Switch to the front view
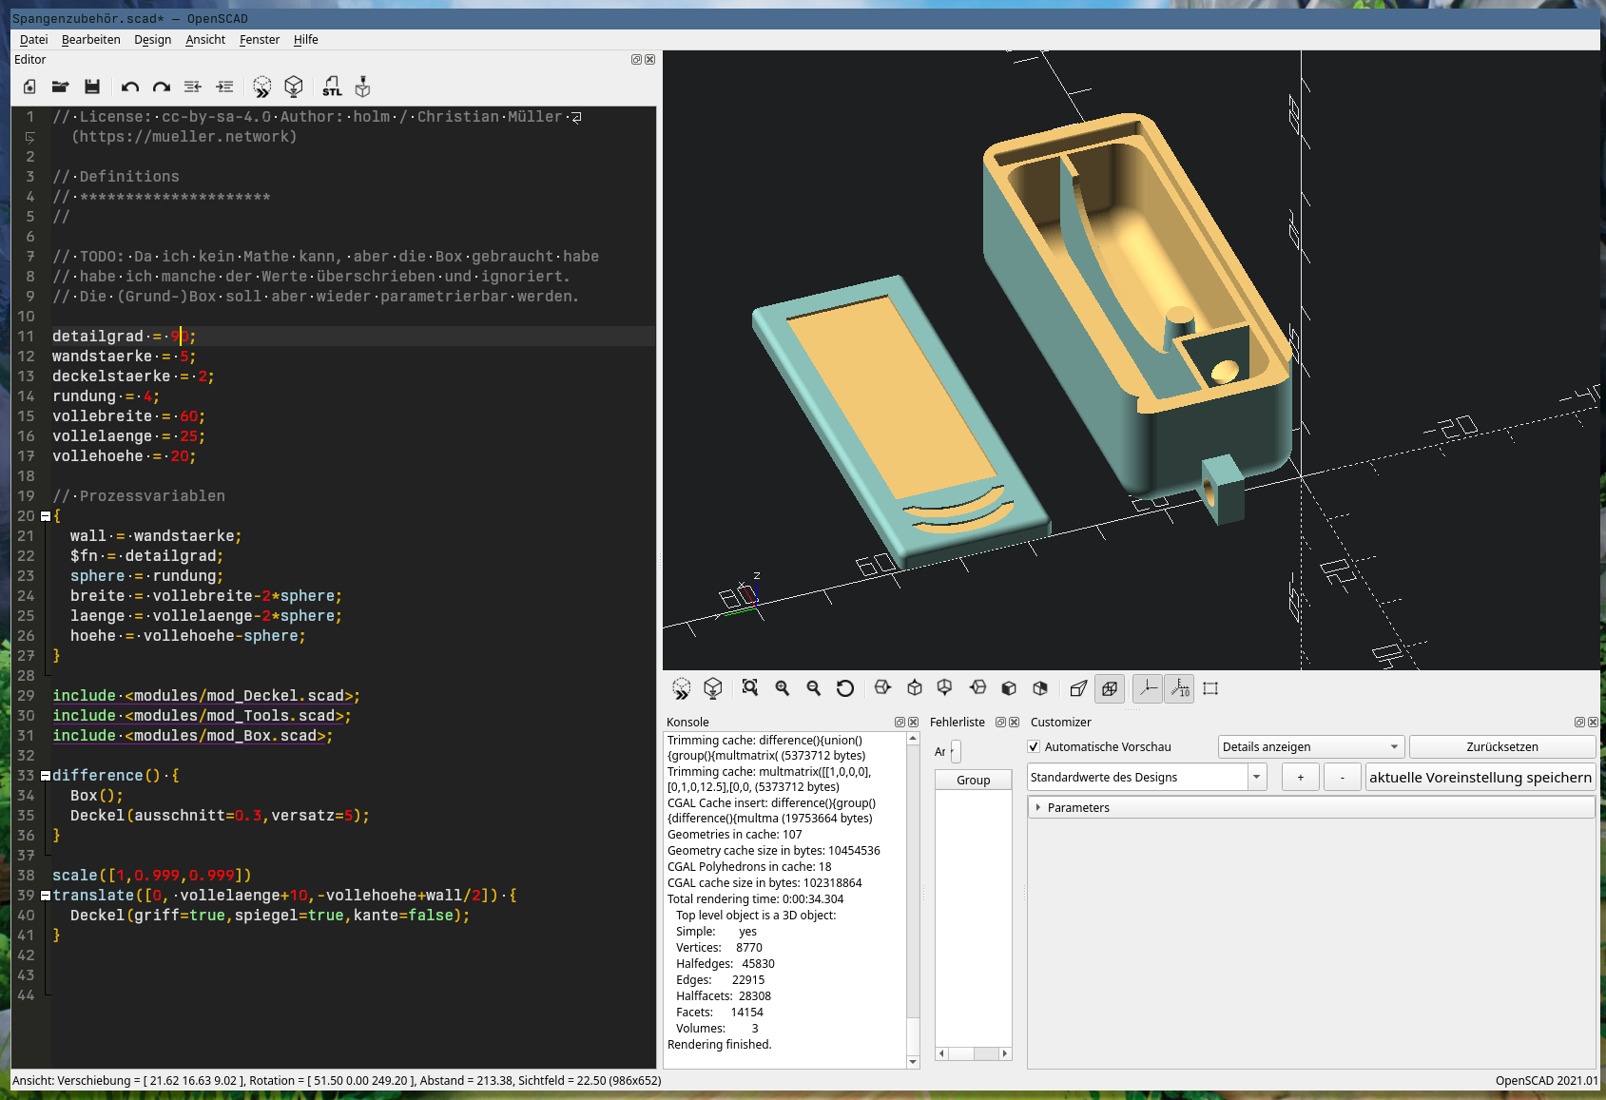 coord(1009,688)
